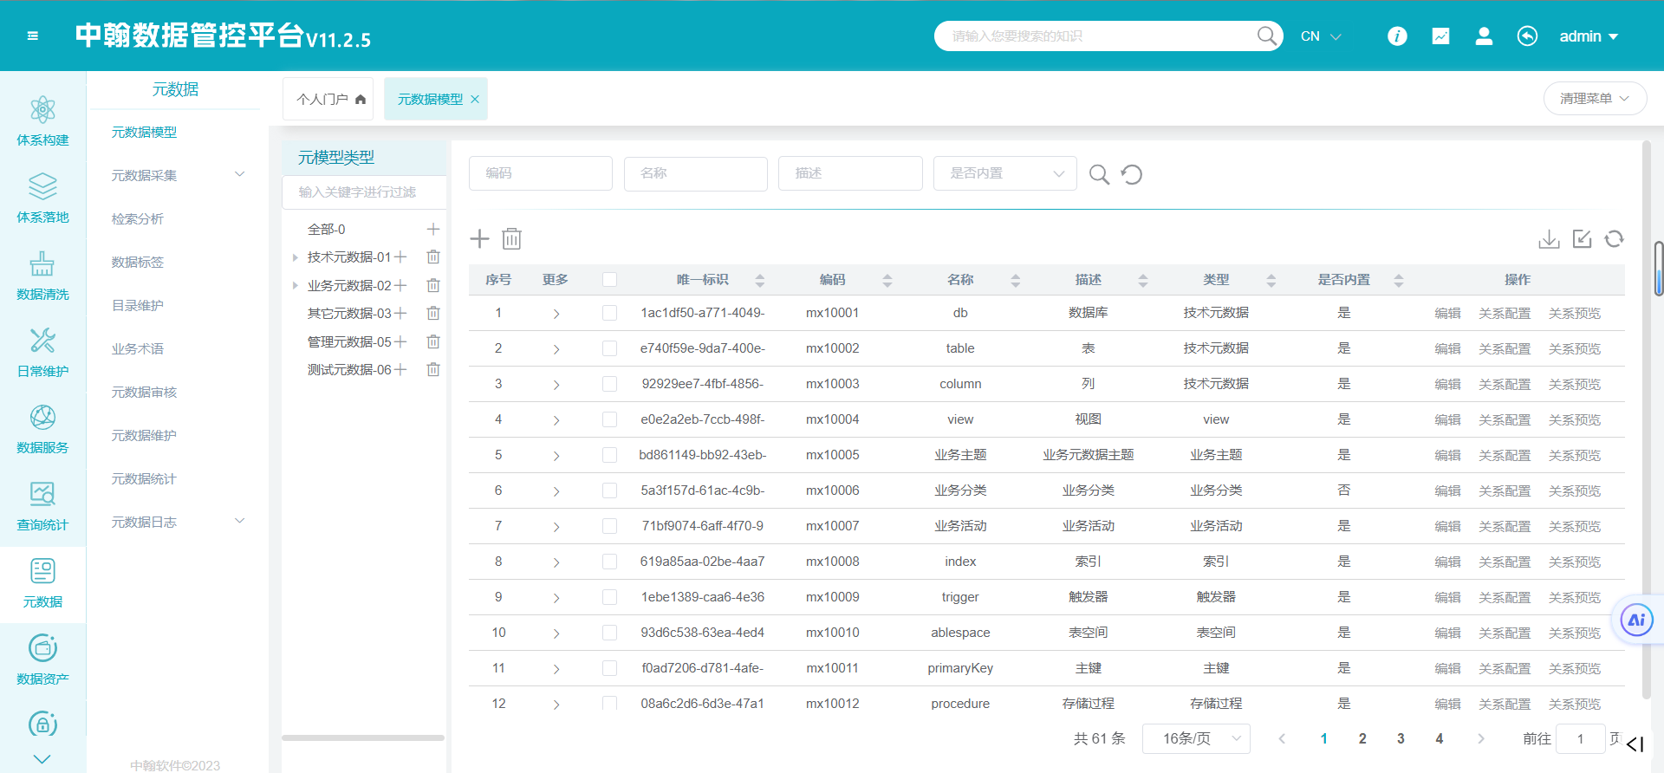Open the CN language dropdown
Screen dimensions: 1664x773
1321,36
